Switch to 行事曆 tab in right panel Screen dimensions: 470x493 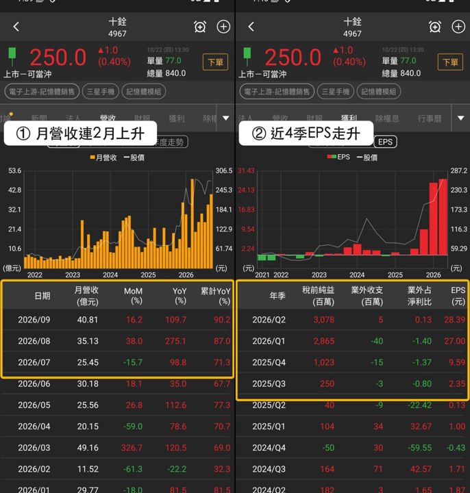[x=430, y=118]
